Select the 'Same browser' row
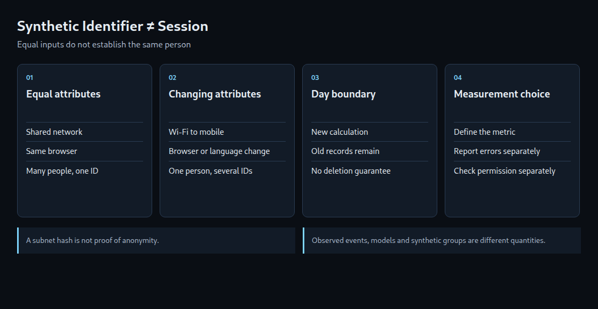The width and height of the screenshot is (598, 309). [85, 151]
